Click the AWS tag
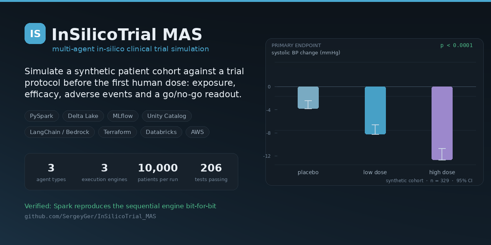This screenshot has width=491, height=245. point(198,132)
